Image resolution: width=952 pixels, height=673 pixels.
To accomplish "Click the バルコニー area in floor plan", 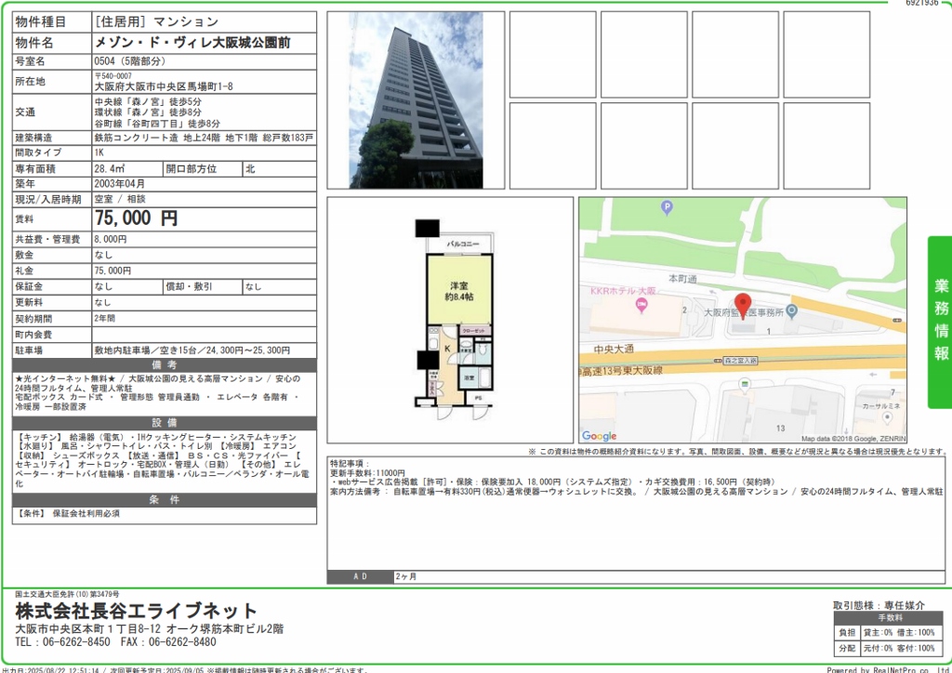I will point(462,244).
